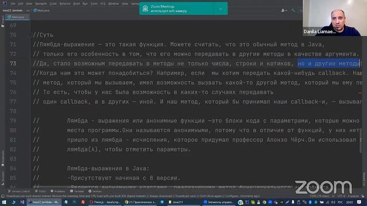
Task: Expand the Zoom Meetings webcam notification chevron
Action: (220, 9)
